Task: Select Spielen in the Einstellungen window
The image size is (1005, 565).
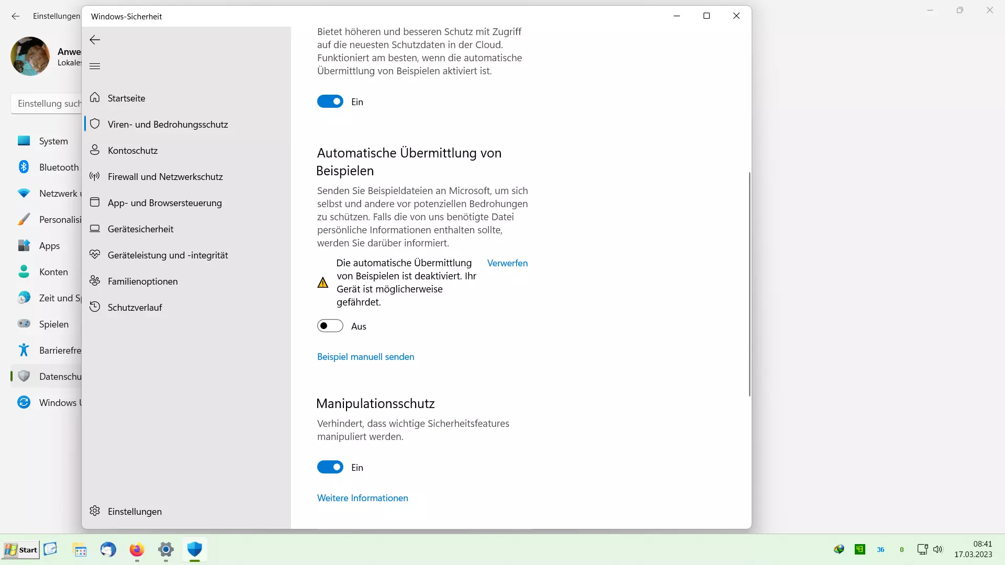Action: click(46, 324)
